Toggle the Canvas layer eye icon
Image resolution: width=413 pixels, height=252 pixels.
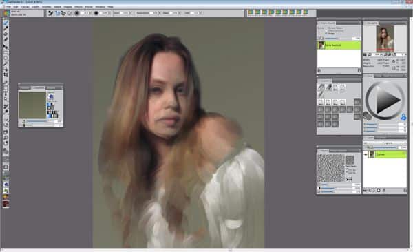[366, 154]
